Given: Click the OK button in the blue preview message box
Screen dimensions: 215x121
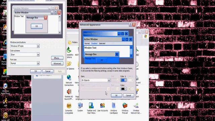Looking at the screenshot, I should (x=102, y=60).
